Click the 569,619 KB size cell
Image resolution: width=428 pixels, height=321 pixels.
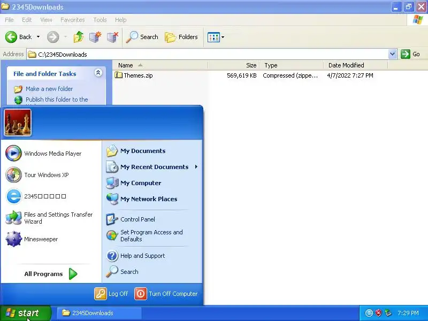click(x=242, y=75)
